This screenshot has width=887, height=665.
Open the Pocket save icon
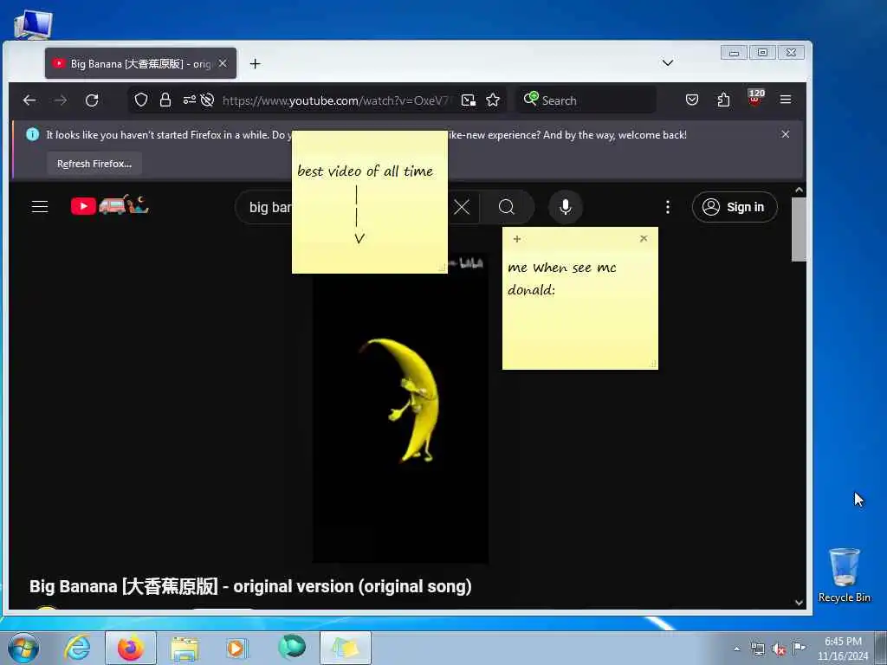(692, 100)
